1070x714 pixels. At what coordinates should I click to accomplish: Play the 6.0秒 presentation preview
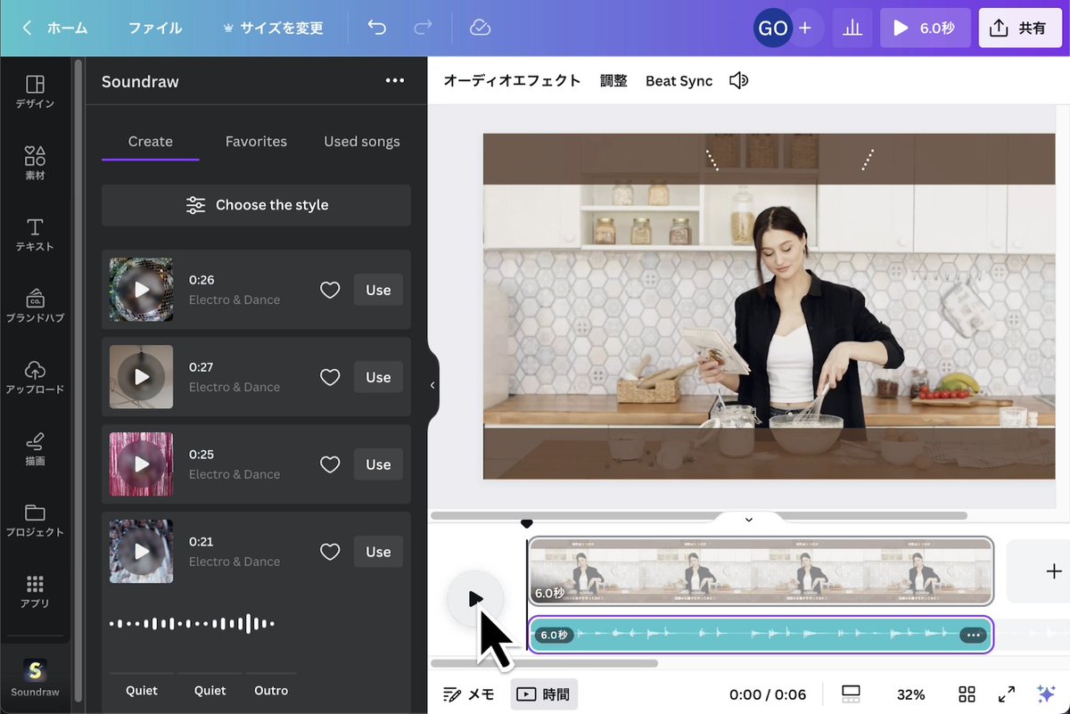(x=925, y=29)
